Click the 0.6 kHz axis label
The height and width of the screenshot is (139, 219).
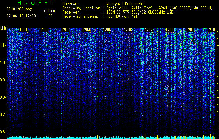(3, 132)
